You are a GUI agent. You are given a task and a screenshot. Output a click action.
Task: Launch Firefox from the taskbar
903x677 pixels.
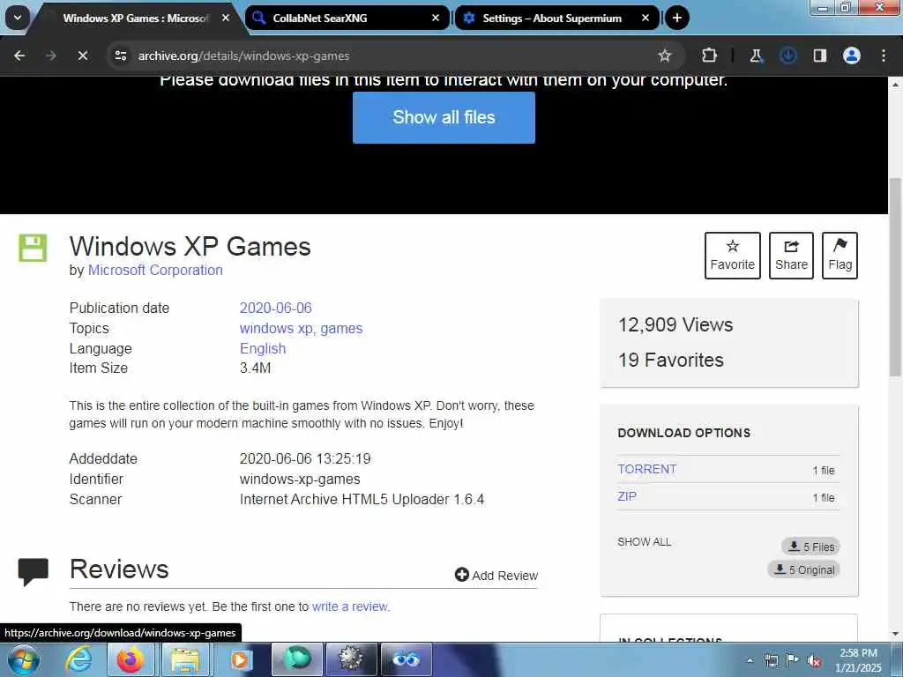pos(131,659)
